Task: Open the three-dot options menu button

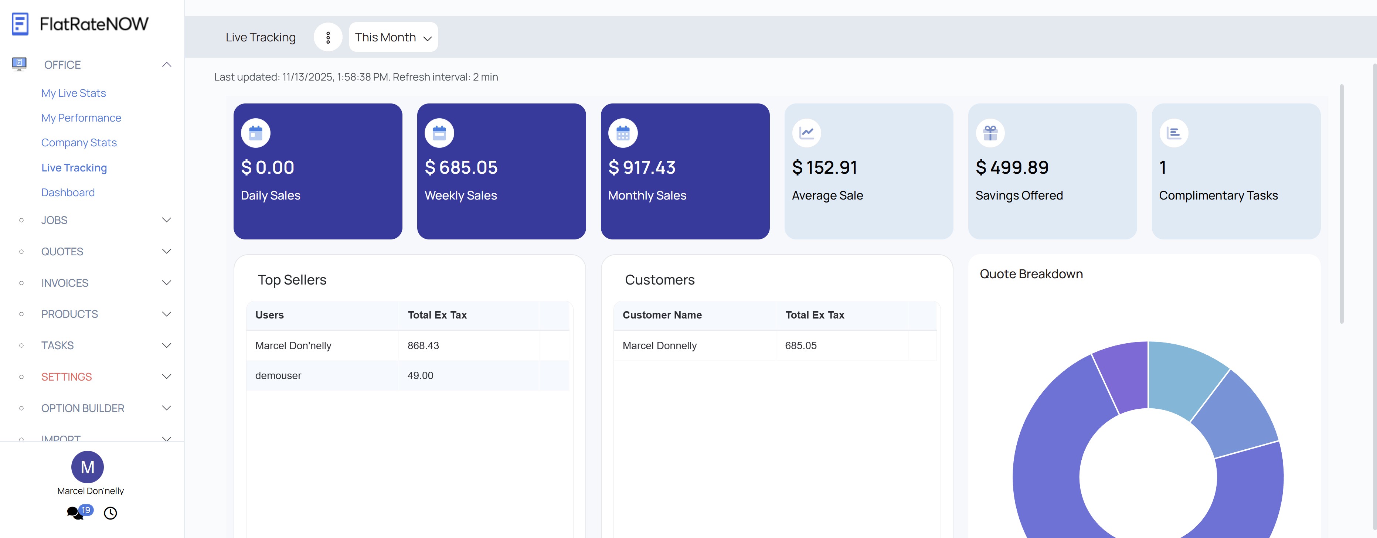Action: click(328, 37)
